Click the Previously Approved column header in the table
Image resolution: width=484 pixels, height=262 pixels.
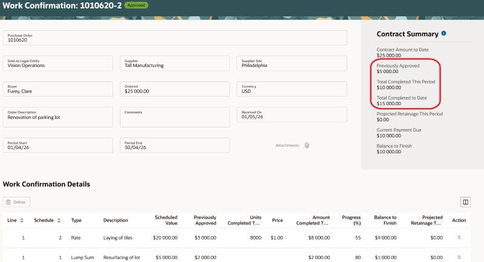coord(205,220)
